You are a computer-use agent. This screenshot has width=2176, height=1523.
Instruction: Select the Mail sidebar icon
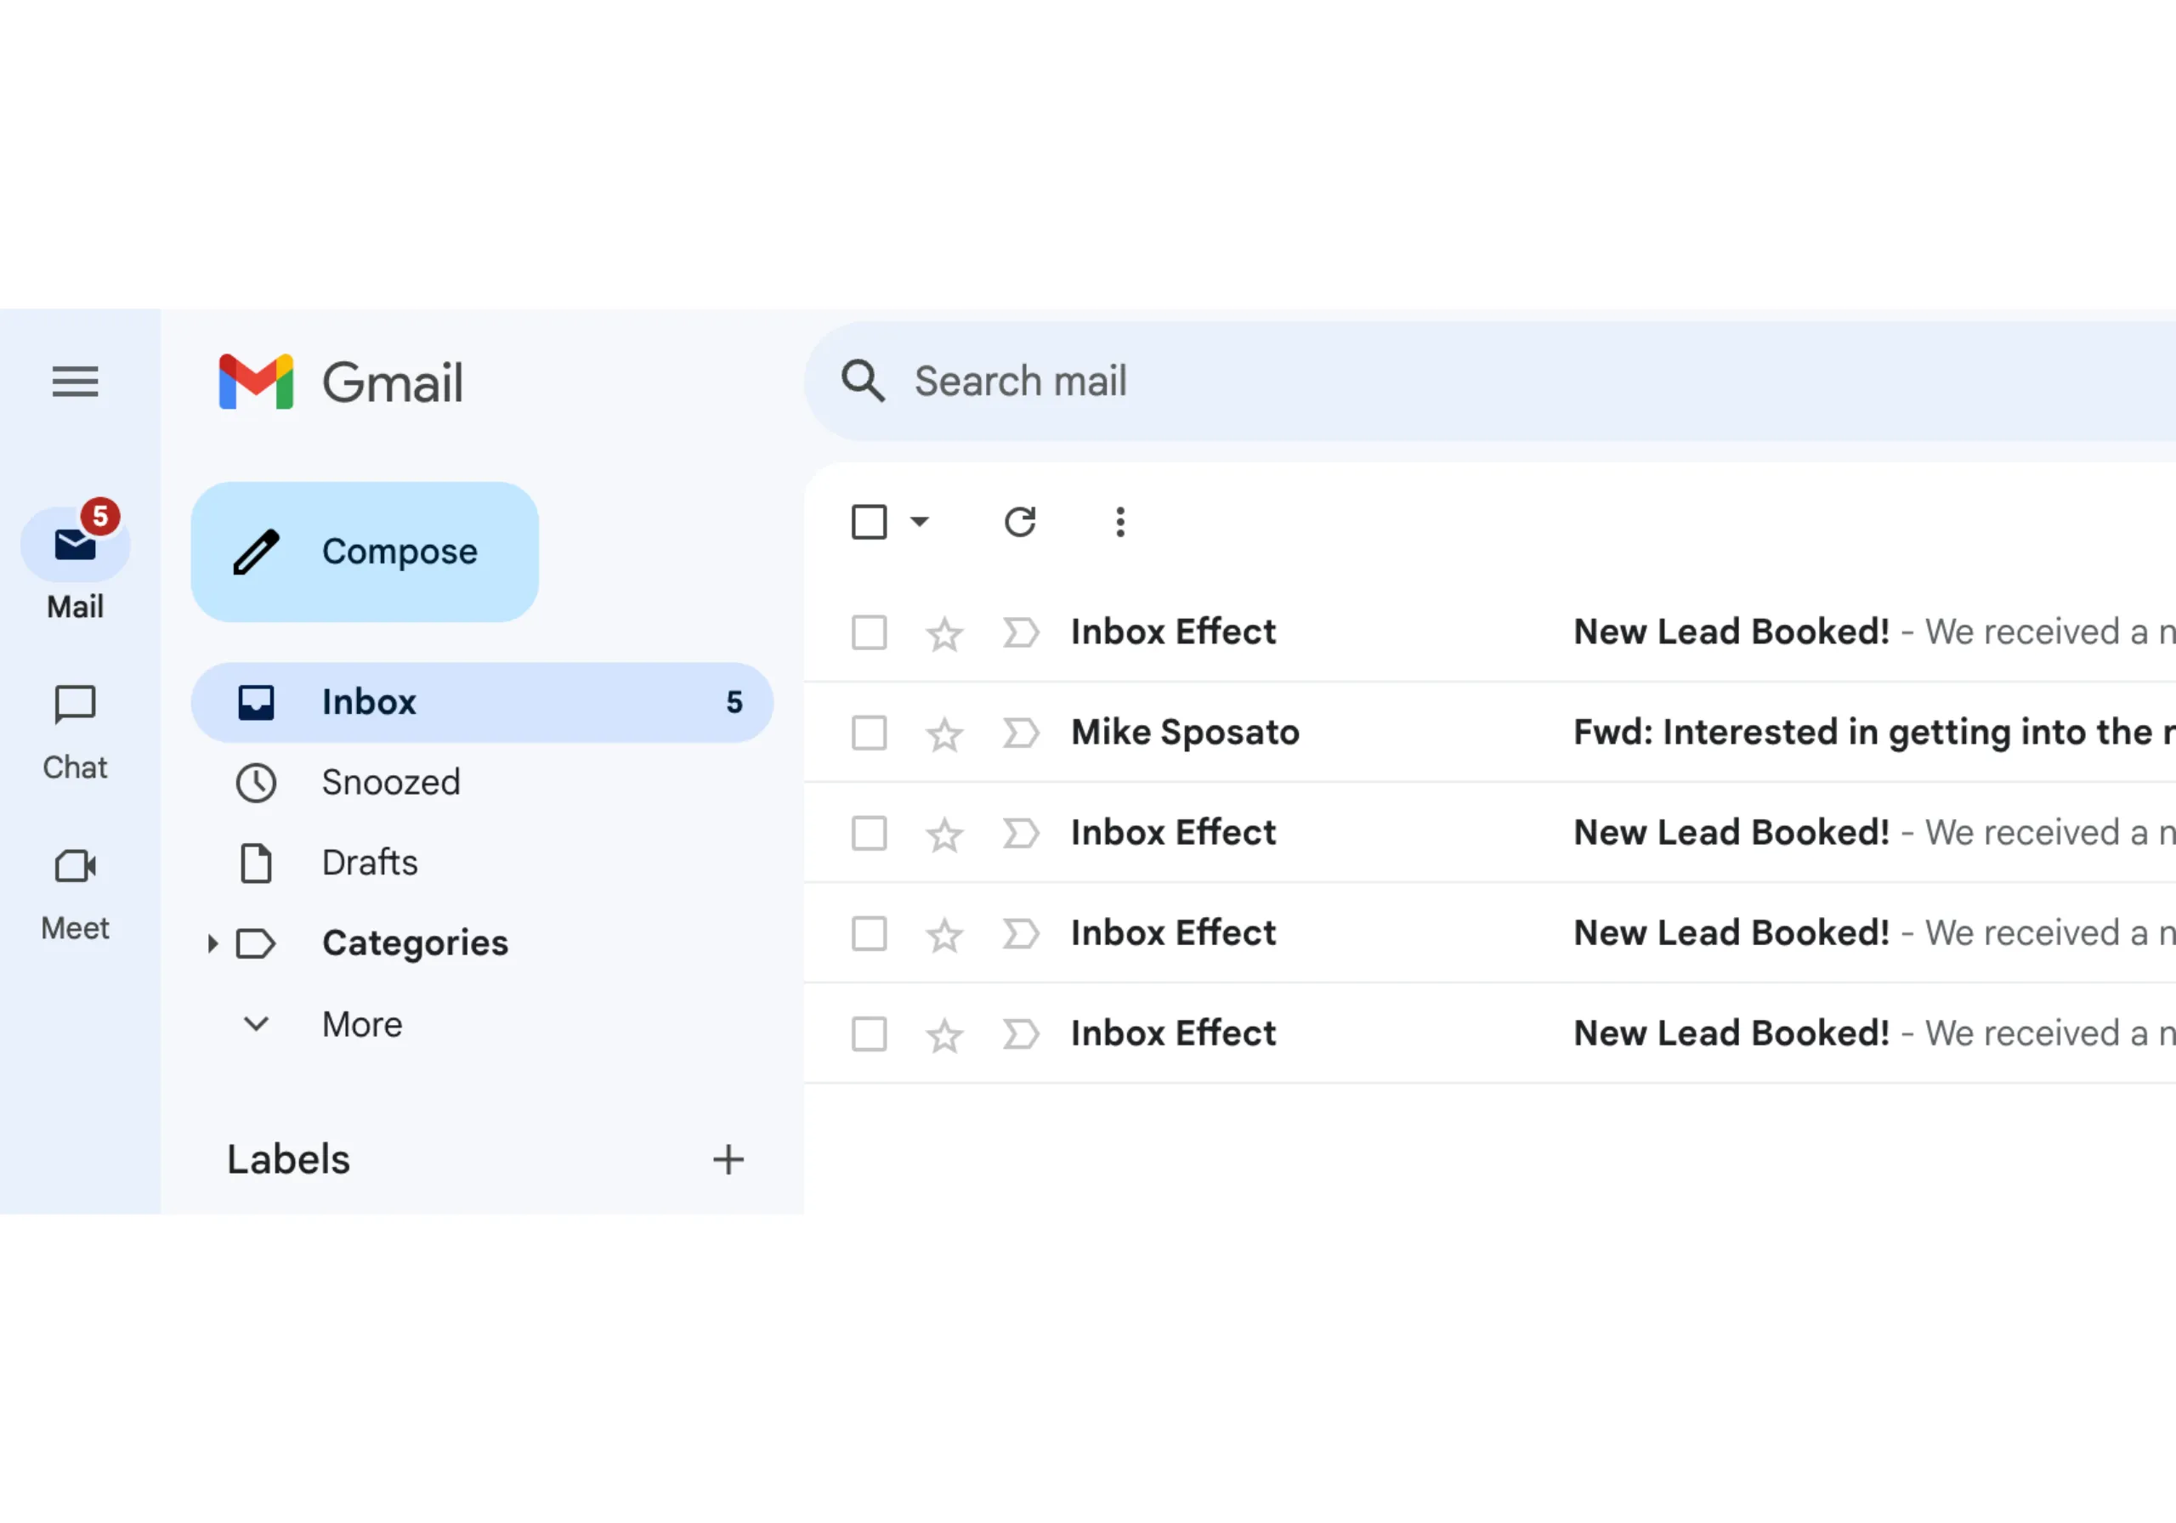click(x=74, y=545)
